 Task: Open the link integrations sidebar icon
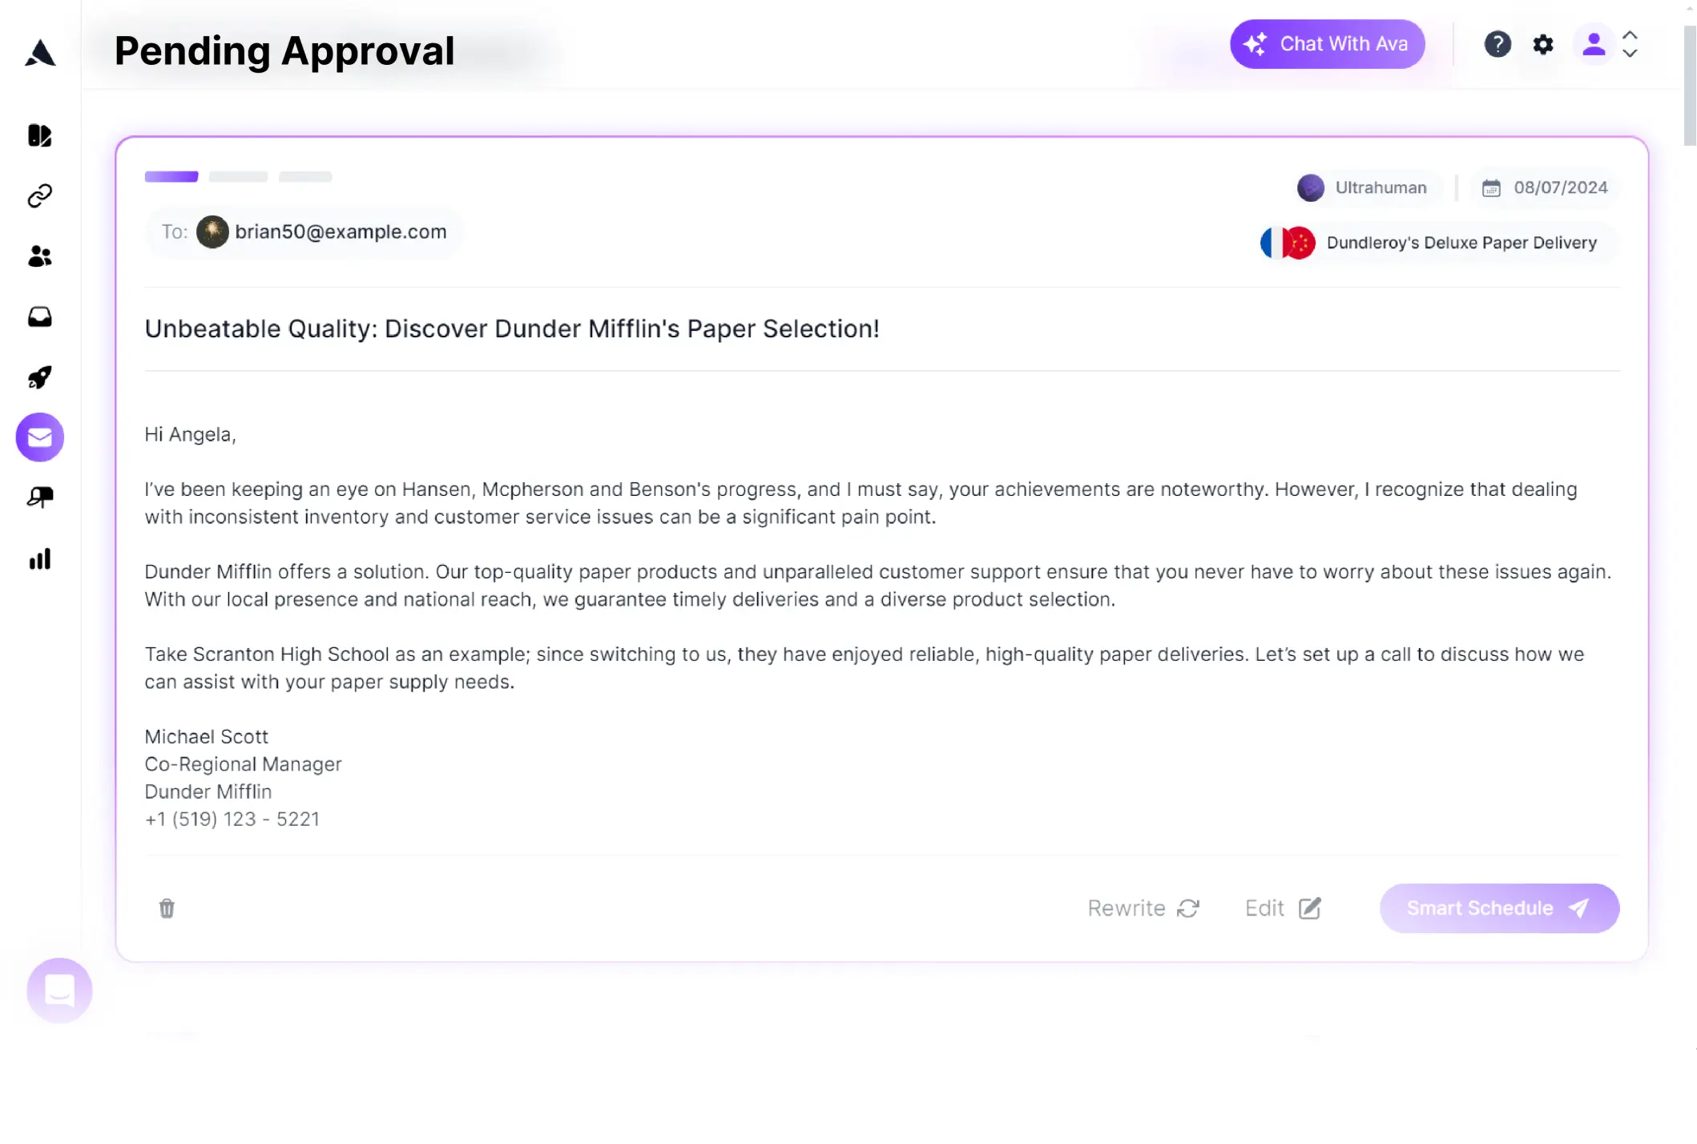pyautogui.click(x=40, y=195)
